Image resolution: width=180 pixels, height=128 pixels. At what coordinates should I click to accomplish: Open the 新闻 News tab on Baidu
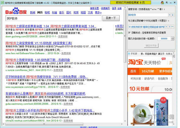[33, 13]
